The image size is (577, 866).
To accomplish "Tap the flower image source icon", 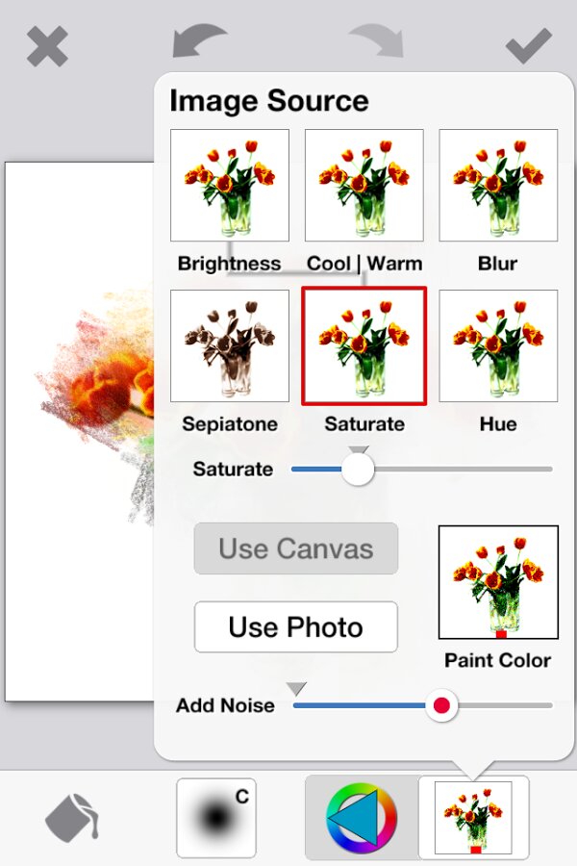I will coord(473,818).
